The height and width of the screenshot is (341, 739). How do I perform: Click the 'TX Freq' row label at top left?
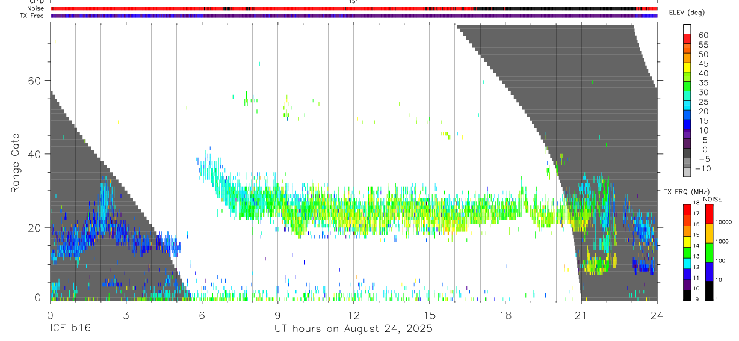(x=32, y=16)
